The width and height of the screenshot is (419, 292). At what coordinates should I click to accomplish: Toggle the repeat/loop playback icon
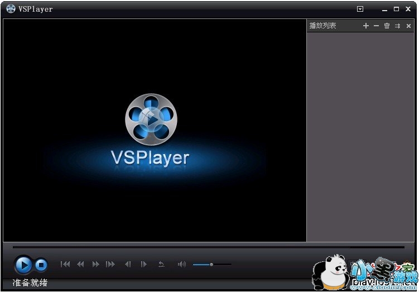(161, 265)
